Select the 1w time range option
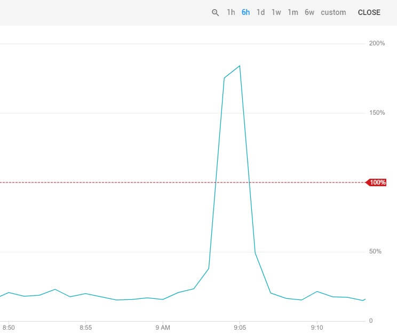The width and height of the screenshot is (397, 334). click(x=276, y=12)
